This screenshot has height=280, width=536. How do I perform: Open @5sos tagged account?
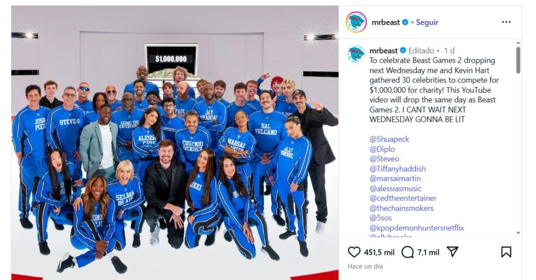381,218
